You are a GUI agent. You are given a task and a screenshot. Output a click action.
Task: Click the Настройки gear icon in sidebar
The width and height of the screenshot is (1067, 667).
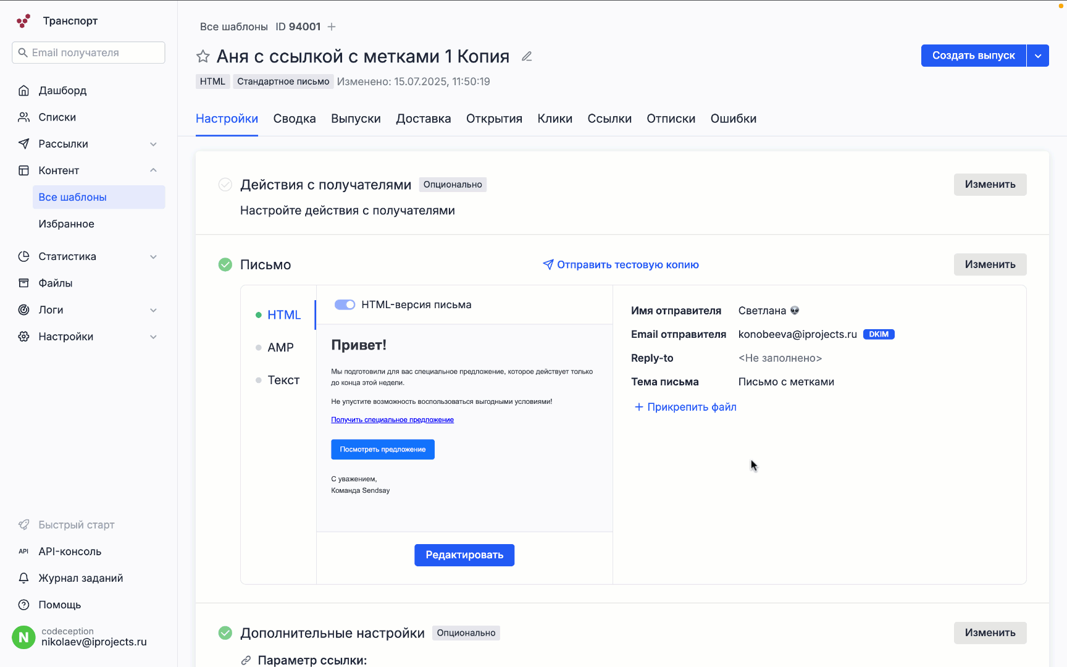[x=23, y=337]
